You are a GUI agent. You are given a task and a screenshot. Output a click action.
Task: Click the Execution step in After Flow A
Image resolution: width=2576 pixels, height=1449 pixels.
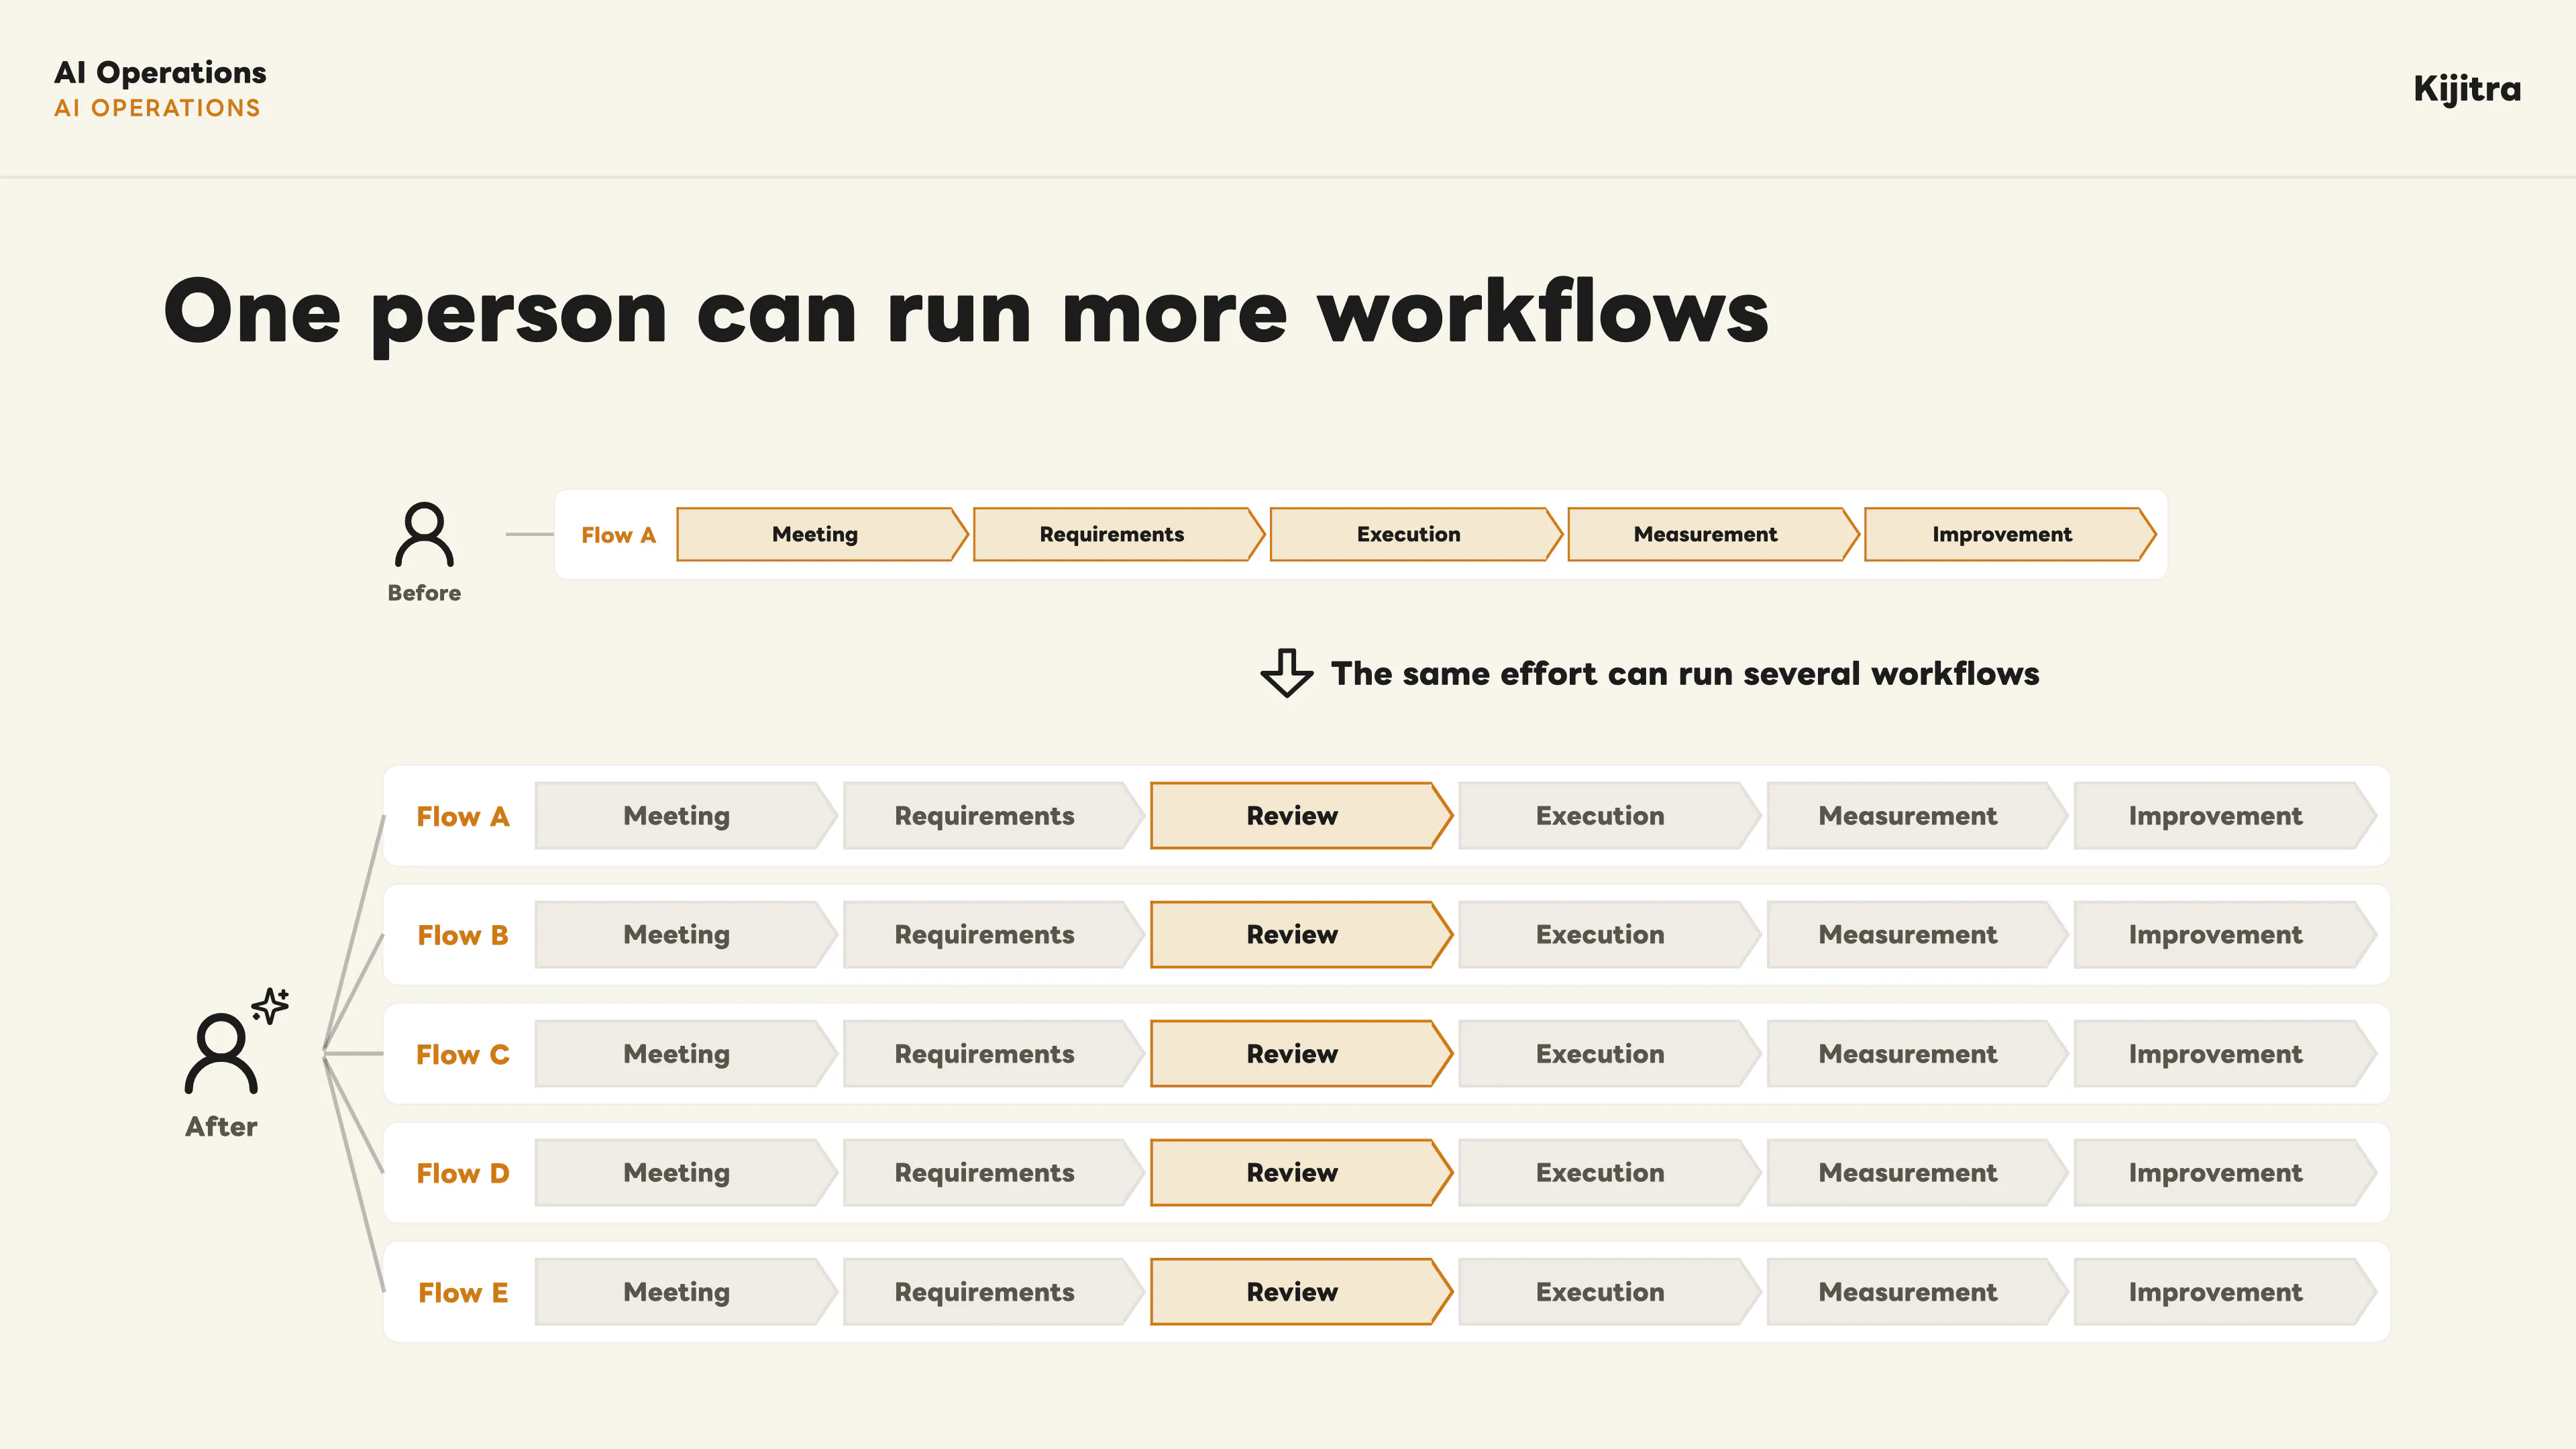click(x=1610, y=816)
